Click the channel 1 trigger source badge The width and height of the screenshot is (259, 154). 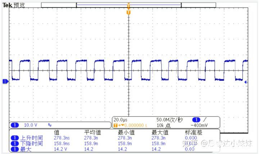click(x=196, y=120)
